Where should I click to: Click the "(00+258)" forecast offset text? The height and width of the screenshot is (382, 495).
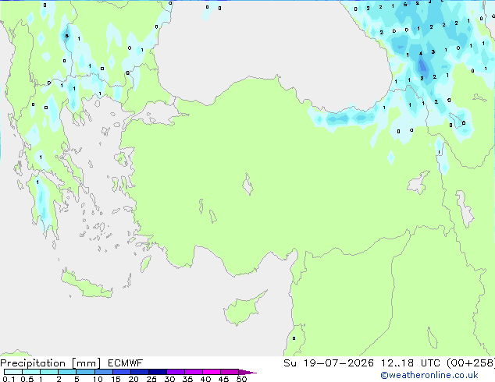click(x=471, y=363)
